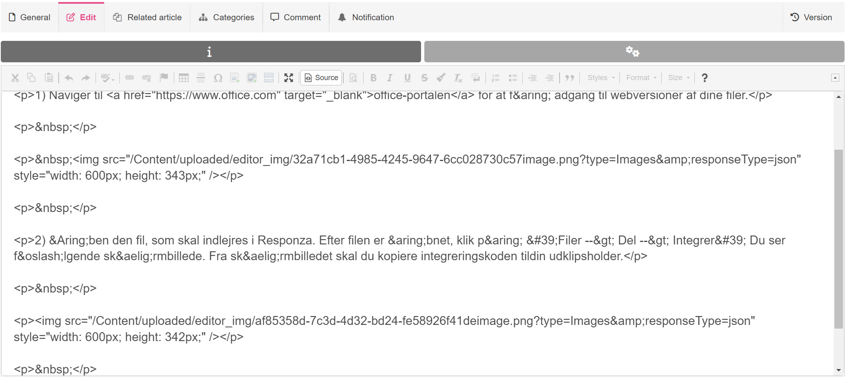Click the anchor flag icon
The height and width of the screenshot is (384, 847).
click(x=164, y=78)
